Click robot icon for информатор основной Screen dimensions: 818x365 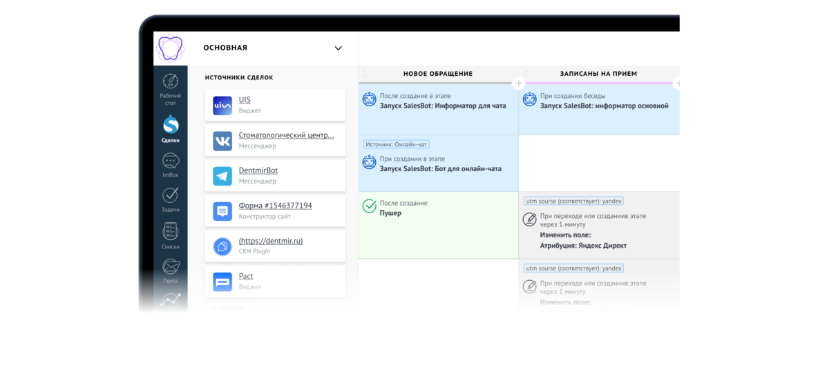pos(529,99)
